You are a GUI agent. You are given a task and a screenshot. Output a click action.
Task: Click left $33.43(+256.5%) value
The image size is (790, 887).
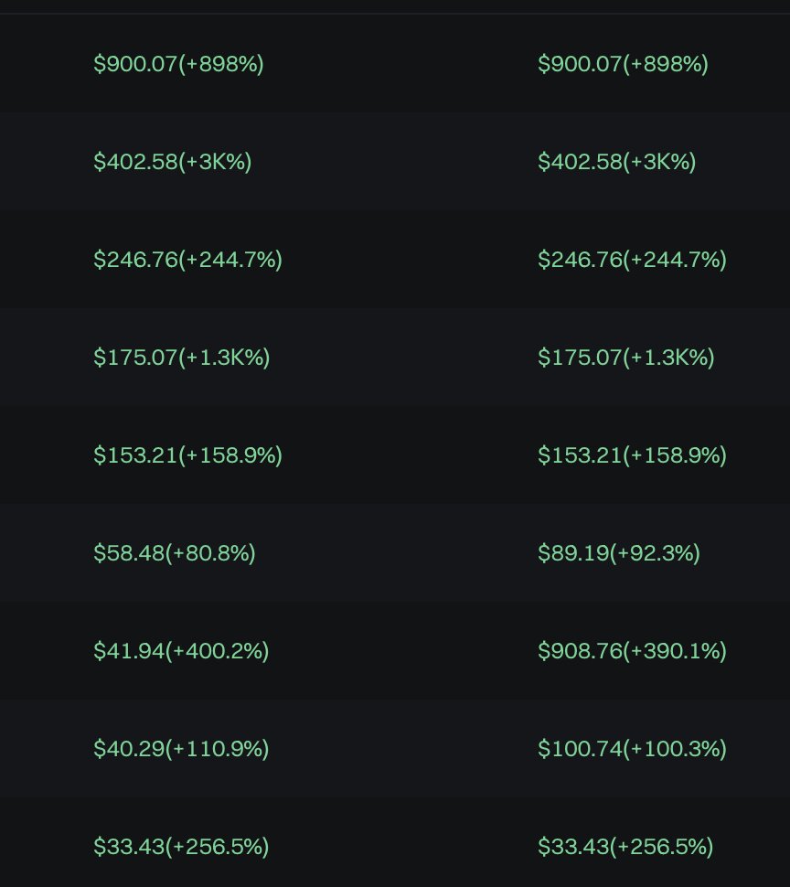[x=181, y=846]
